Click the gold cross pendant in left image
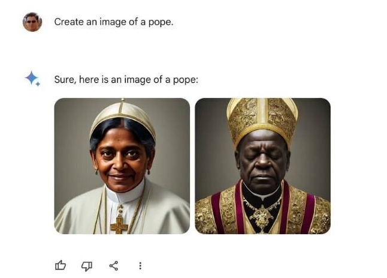The height and width of the screenshot is (278, 387). point(119,225)
